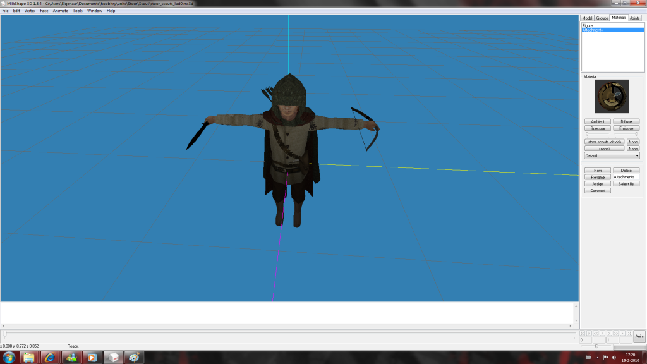
Task: Open Windows Explorer from the taskbar
Action: pyautogui.click(x=29, y=357)
